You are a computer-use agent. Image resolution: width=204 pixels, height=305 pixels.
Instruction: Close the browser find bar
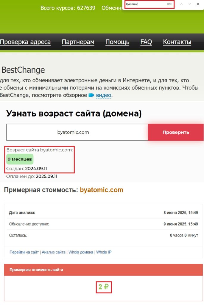click(x=198, y=4)
